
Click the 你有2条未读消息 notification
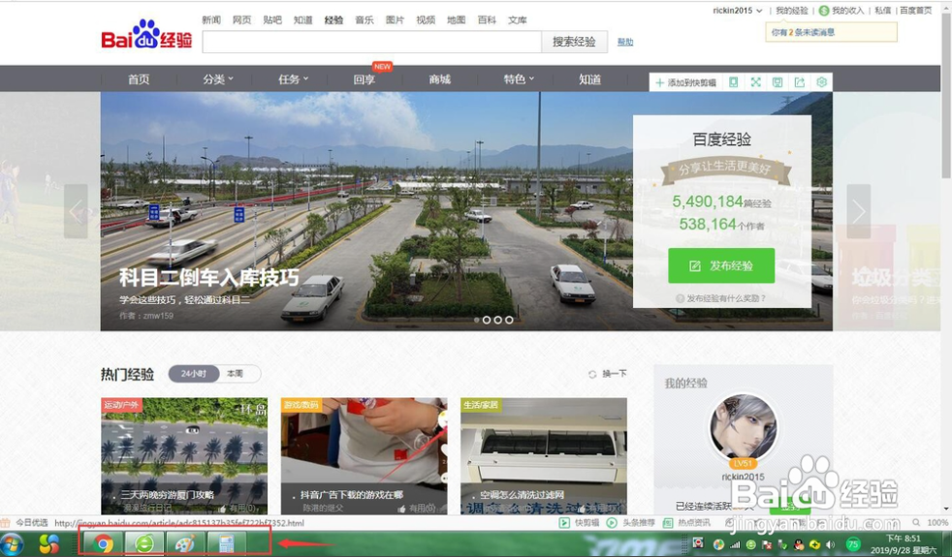(831, 32)
